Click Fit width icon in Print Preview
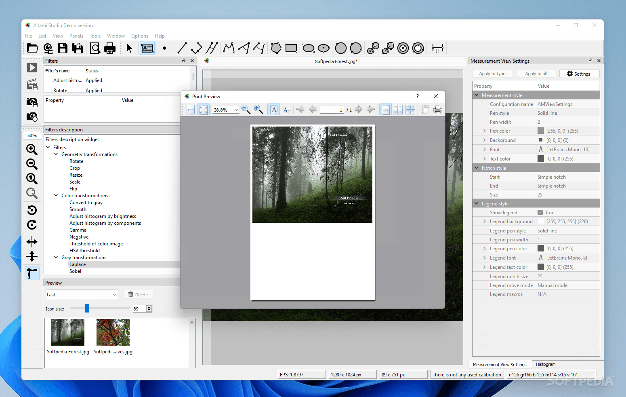The image size is (626, 397). click(191, 110)
